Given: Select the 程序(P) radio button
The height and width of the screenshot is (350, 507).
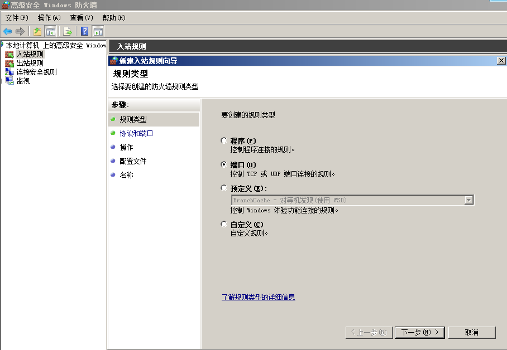Looking at the screenshot, I should point(224,140).
